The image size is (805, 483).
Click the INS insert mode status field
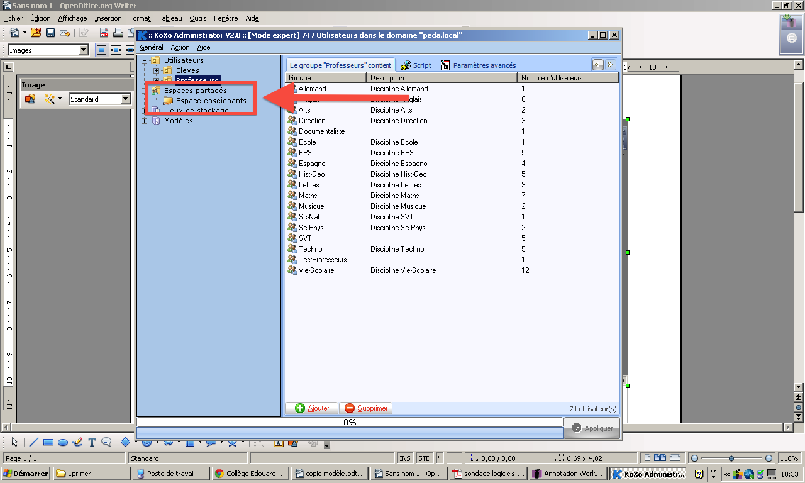tap(406, 458)
